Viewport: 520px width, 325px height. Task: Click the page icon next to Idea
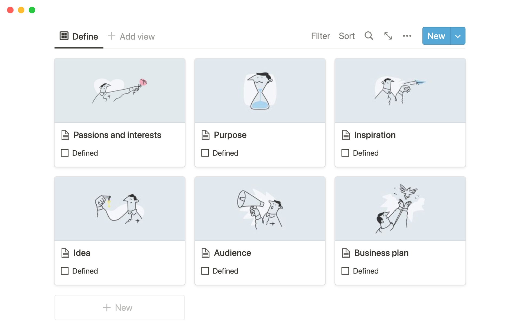click(65, 253)
